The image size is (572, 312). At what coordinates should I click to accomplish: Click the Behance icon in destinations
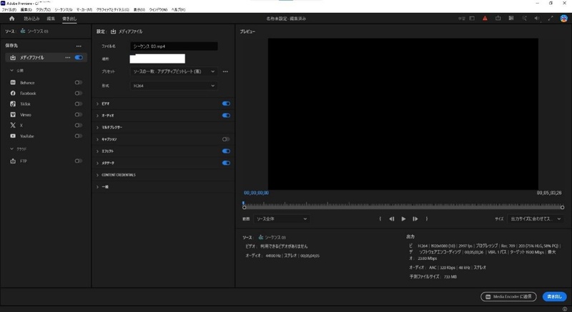13,83
